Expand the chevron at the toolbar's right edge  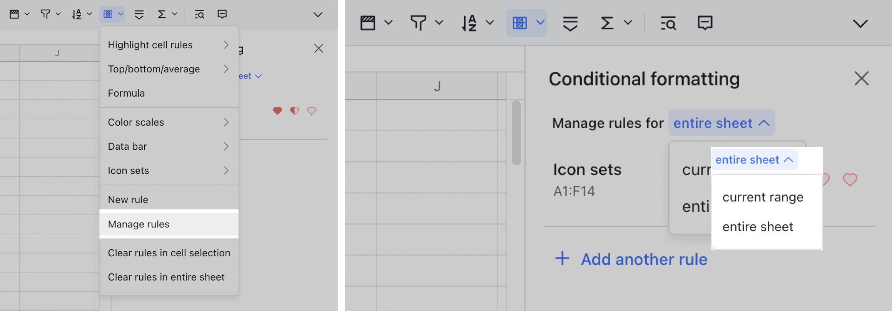click(861, 23)
